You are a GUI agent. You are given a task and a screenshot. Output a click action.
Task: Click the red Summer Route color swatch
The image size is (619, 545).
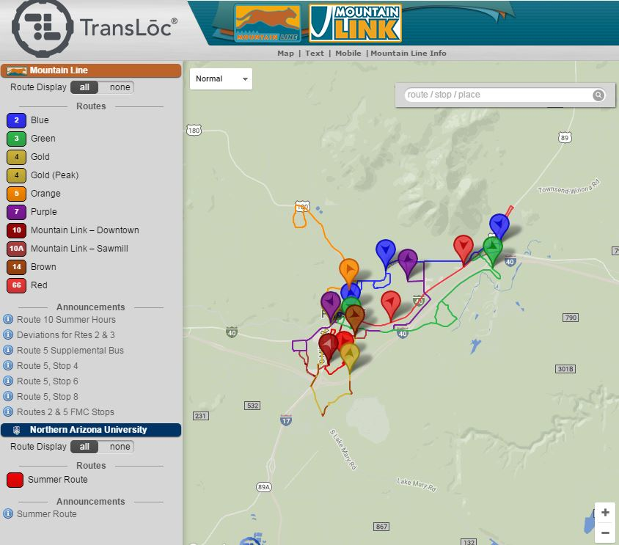coord(16,480)
